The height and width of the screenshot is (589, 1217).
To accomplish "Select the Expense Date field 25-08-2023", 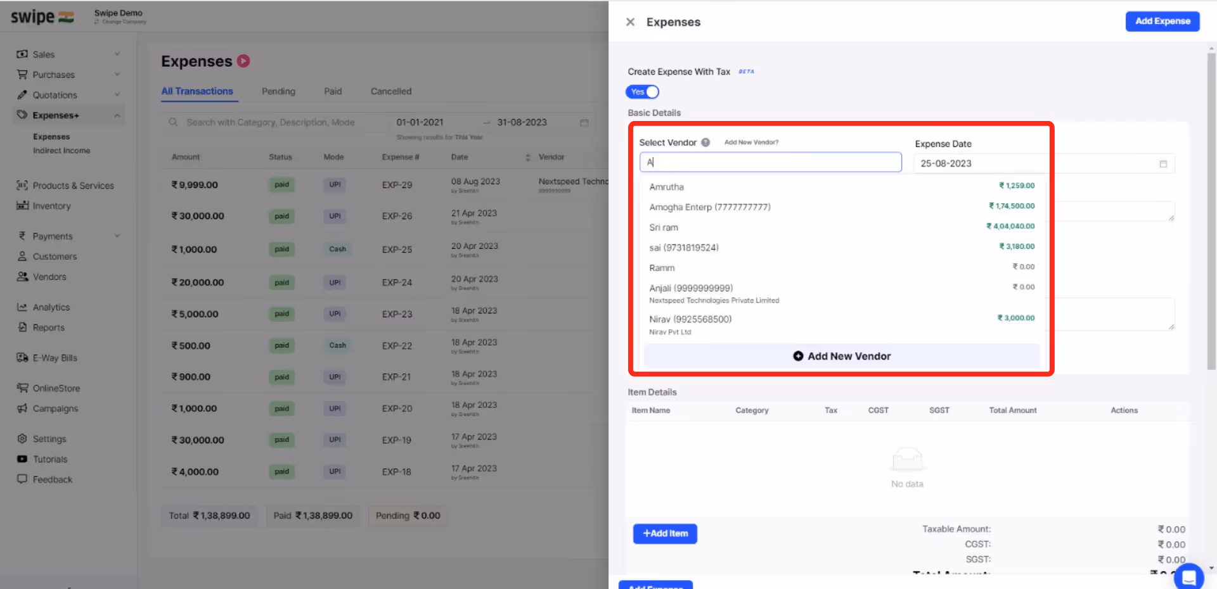I will tap(1044, 163).
